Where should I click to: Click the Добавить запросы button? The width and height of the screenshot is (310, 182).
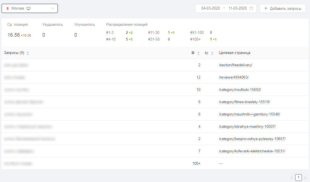coord(283,8)
